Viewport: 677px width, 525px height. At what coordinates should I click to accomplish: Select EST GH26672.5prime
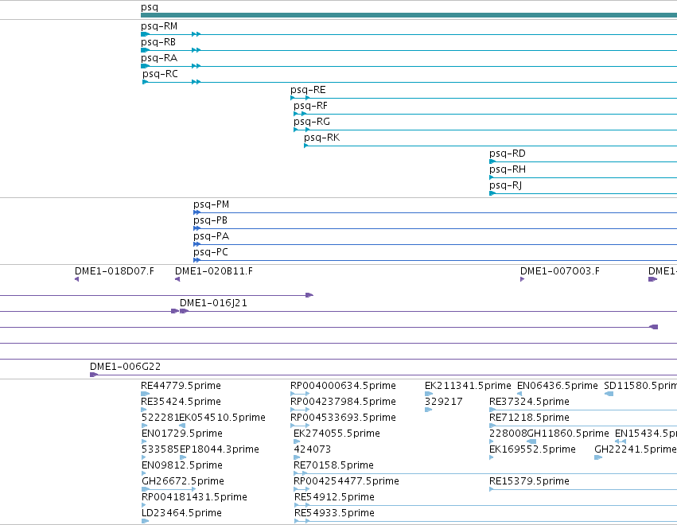tap(183, 481)
